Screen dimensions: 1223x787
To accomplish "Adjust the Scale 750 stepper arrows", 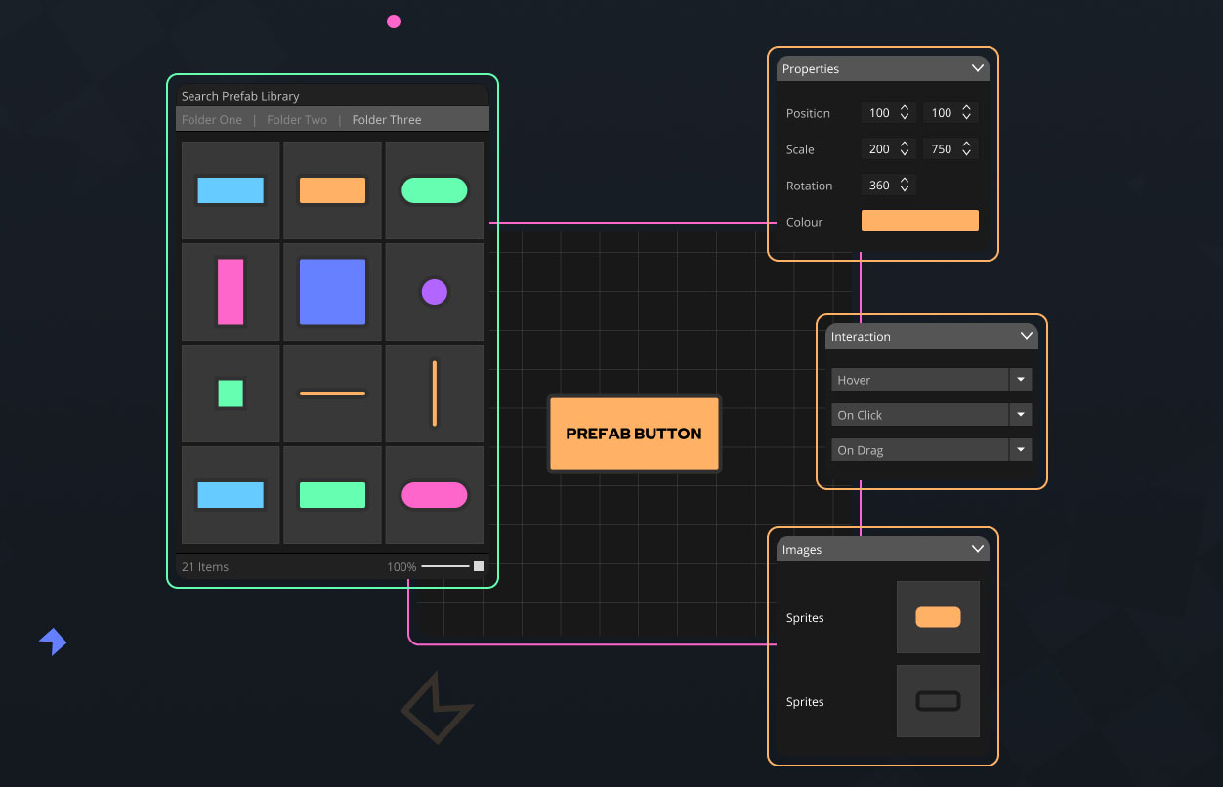I will (966, 149).
